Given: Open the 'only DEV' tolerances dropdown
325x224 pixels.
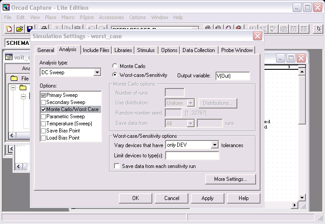Looking at the screenshot, I should coord(215,145).
